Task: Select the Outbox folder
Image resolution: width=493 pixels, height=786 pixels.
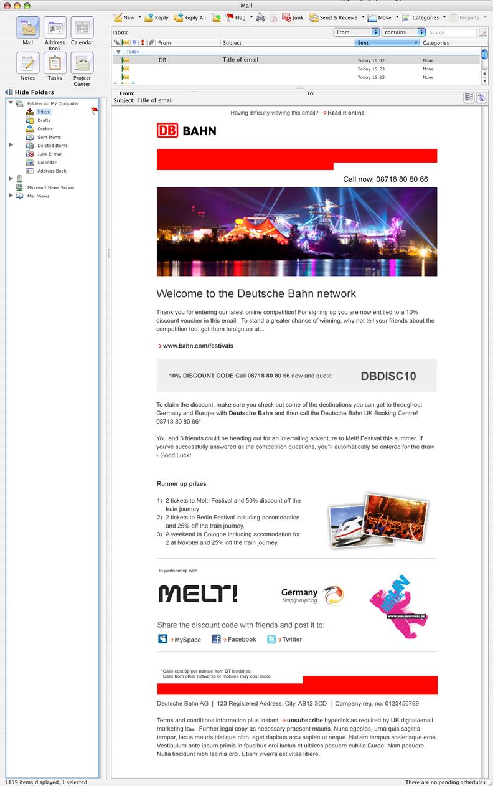Action: click(x=45, y=128)
